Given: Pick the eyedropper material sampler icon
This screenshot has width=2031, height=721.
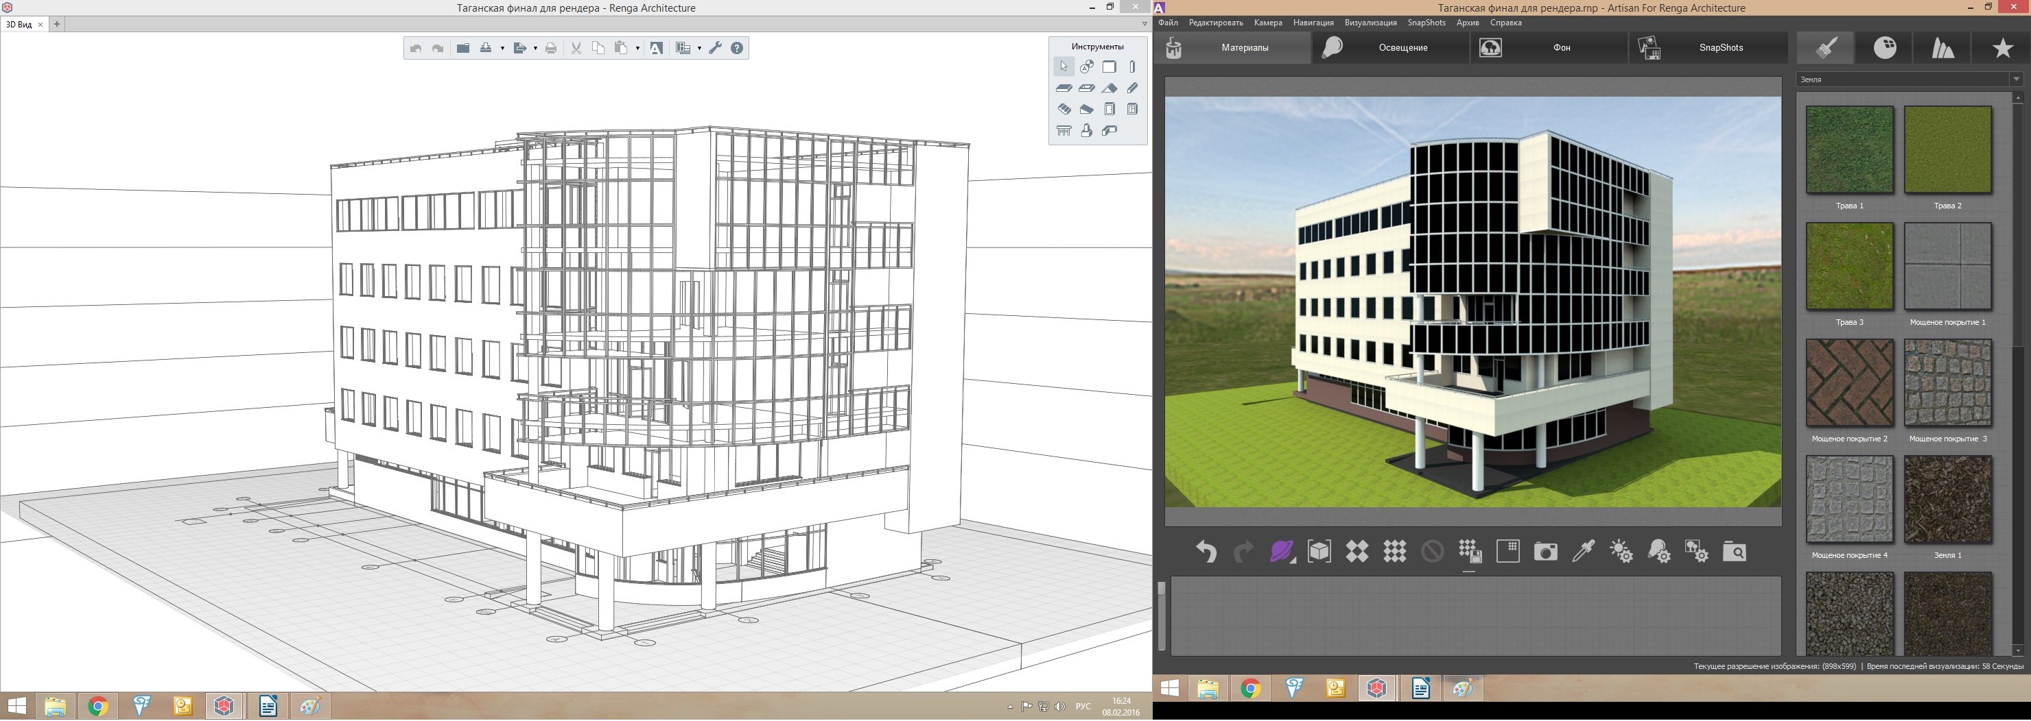Looking at the screenshot, I should 1583,552.
